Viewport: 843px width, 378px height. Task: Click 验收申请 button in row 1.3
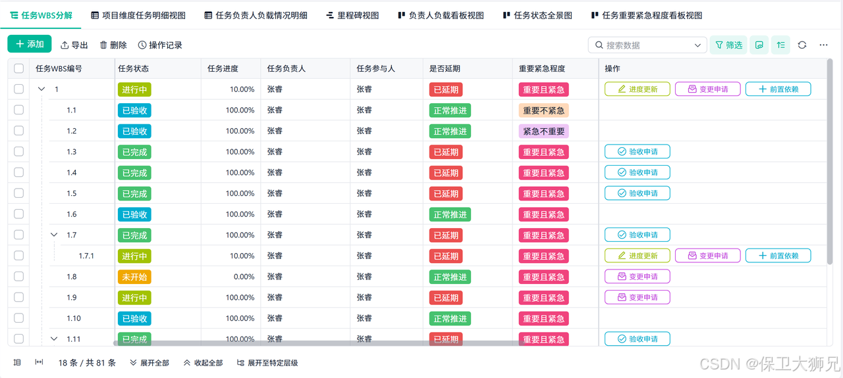point(638,151)
